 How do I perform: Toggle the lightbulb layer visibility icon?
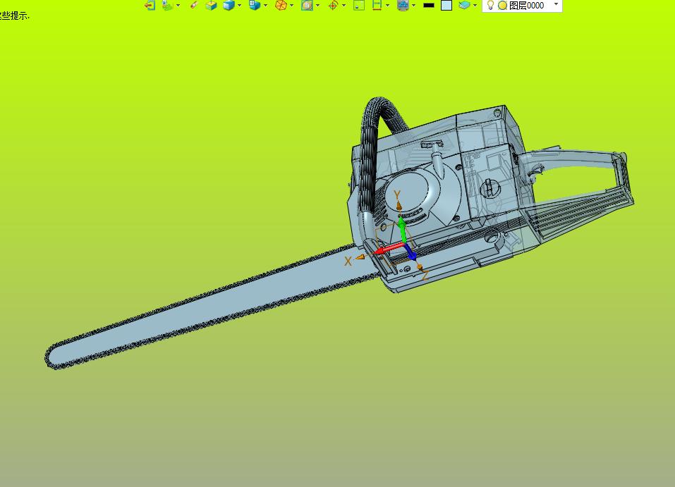tap(490, 5)
